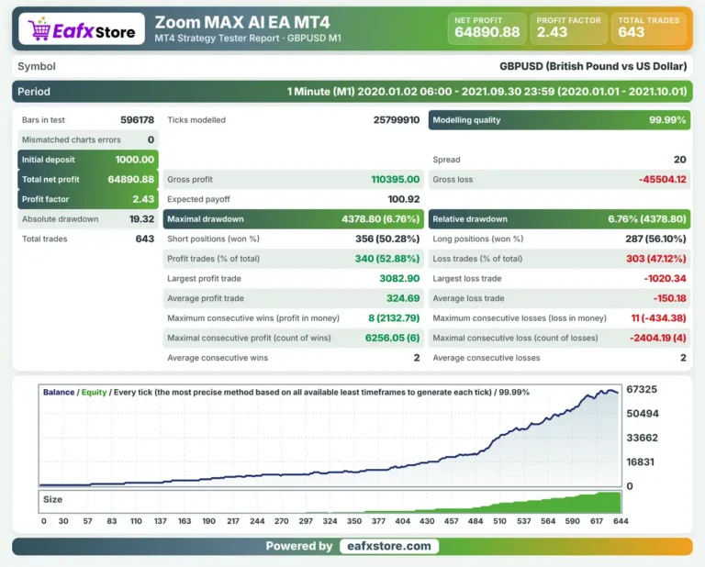Click the Size lot-volume chart panel
The height and width of the screenshot is (567, 705).
pos(330,502)
